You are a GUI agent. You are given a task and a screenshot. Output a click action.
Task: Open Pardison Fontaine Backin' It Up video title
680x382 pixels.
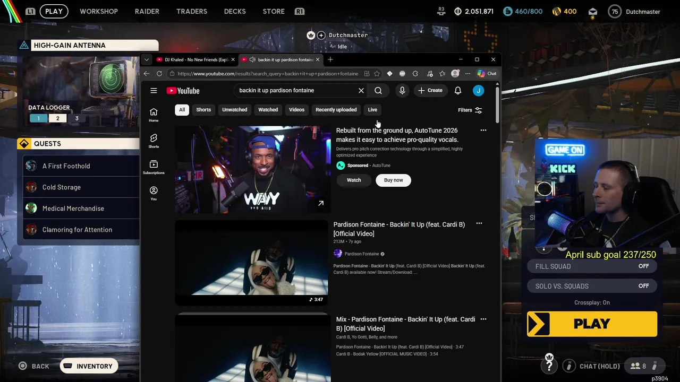(399, 229)
